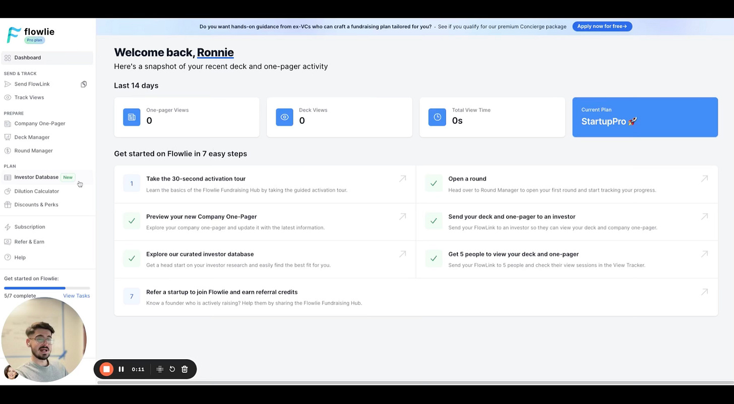
Task: Click the Ronnie name link
Action: pos(215,52)
